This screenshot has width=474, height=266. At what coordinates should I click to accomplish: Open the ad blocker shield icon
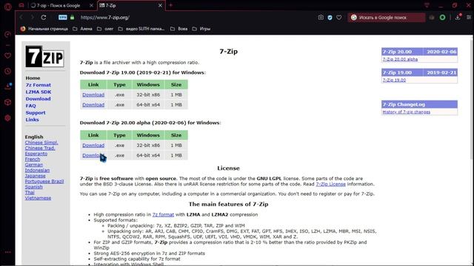pos(330,18)
